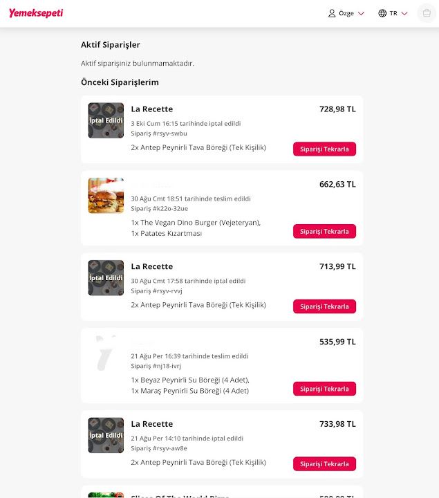439x498 pixels.
Task: Open cancelled order thumbnail for #rsyv-rvvj
Action: click(x=106, y=277)
